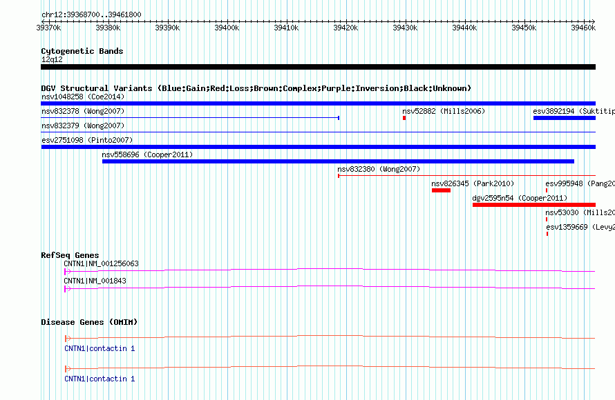Screen dimensions: 615x400
Task: Click the black 12q12 cytogenetic band
Action: click(318, 67)
